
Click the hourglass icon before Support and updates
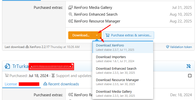pyautogui.click(x=53, y=76)
